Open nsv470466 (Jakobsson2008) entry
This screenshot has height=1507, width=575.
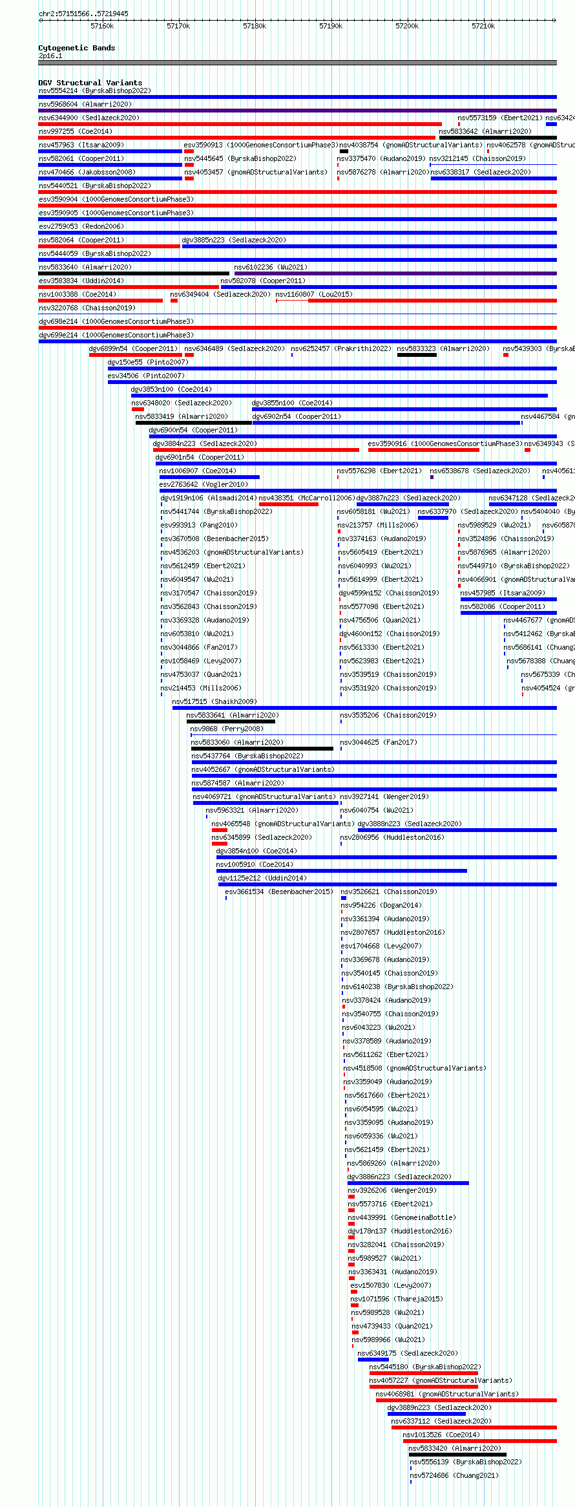click(87, 172)
